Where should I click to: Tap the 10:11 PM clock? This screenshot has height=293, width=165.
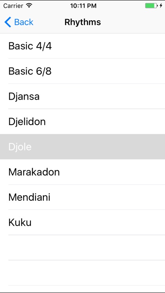coord(83,6)
